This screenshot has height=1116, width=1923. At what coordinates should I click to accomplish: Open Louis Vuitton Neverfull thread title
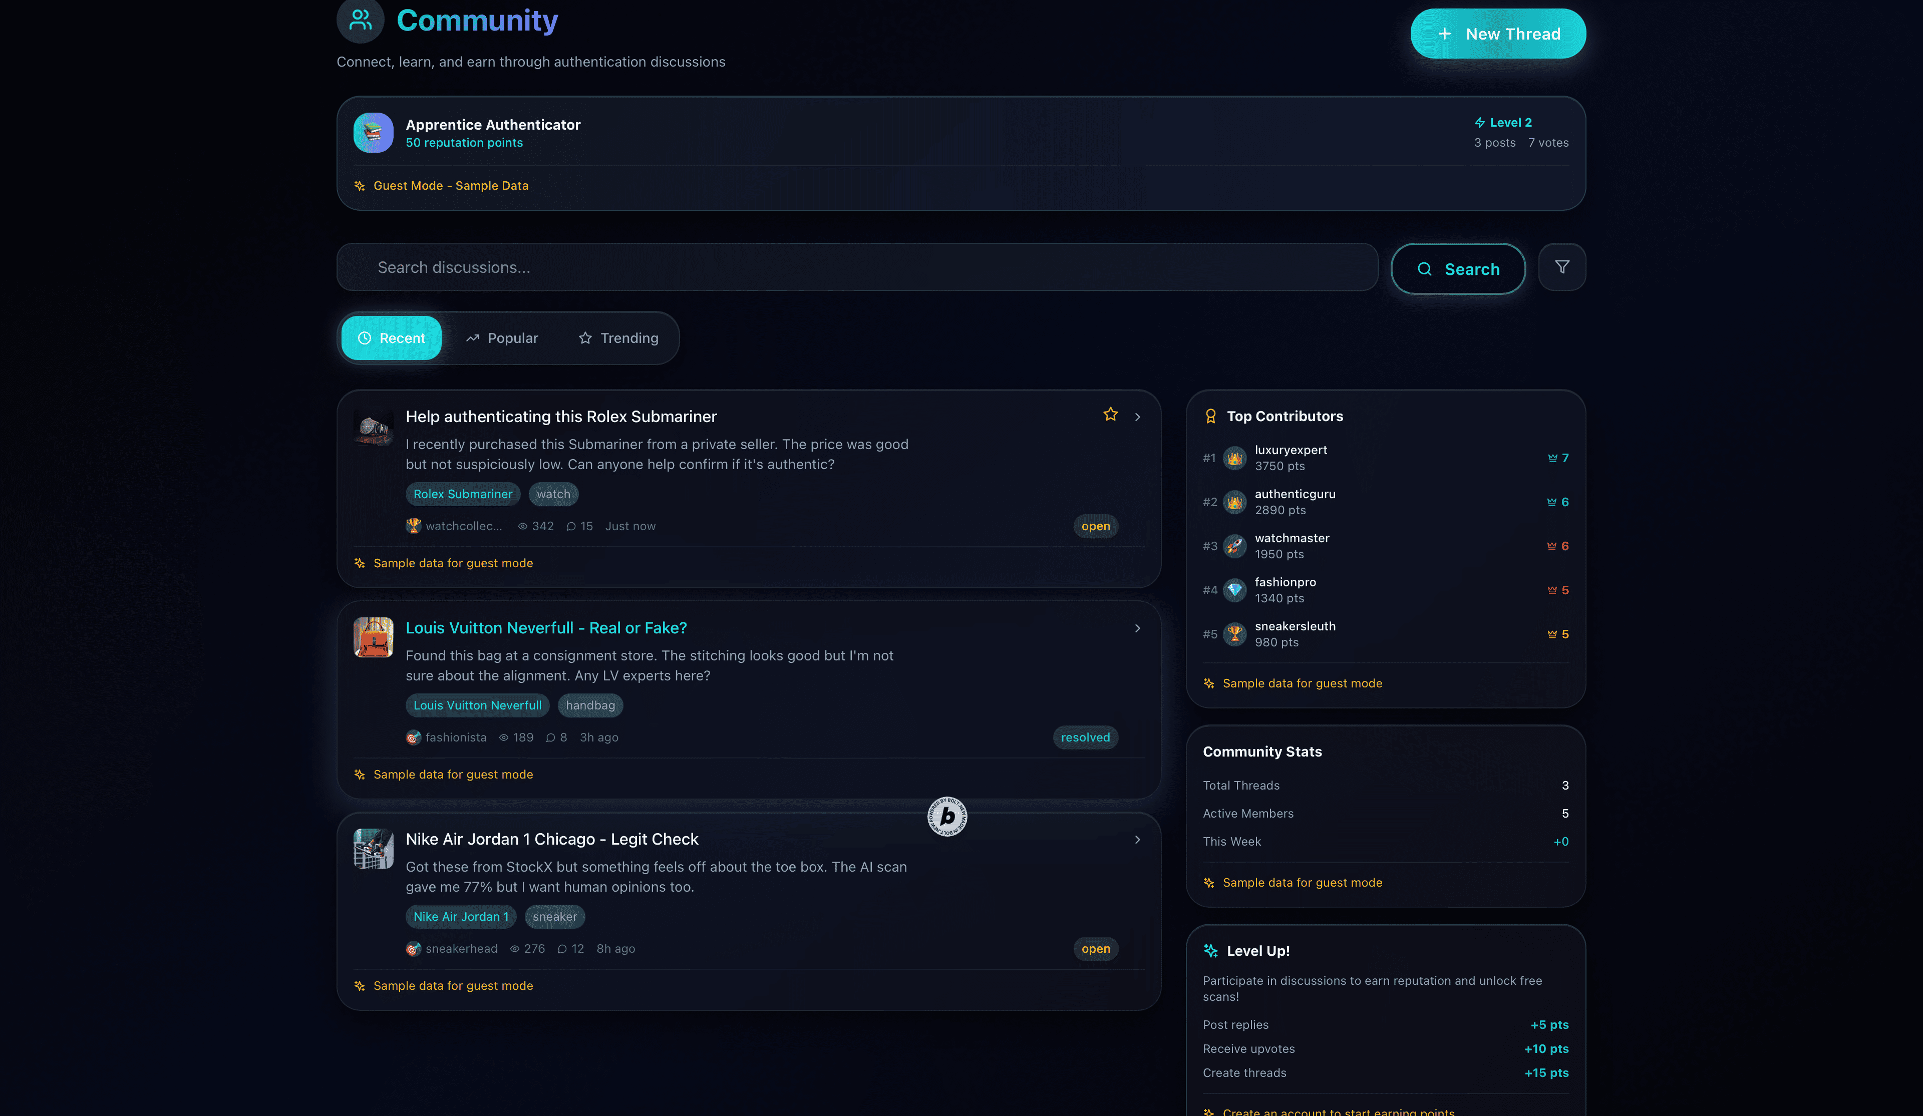(x=546, y=628)
